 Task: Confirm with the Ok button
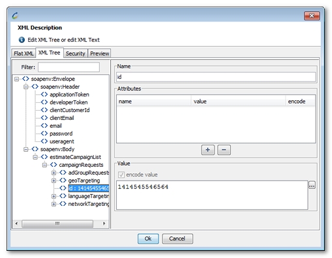tap(148, 238)
